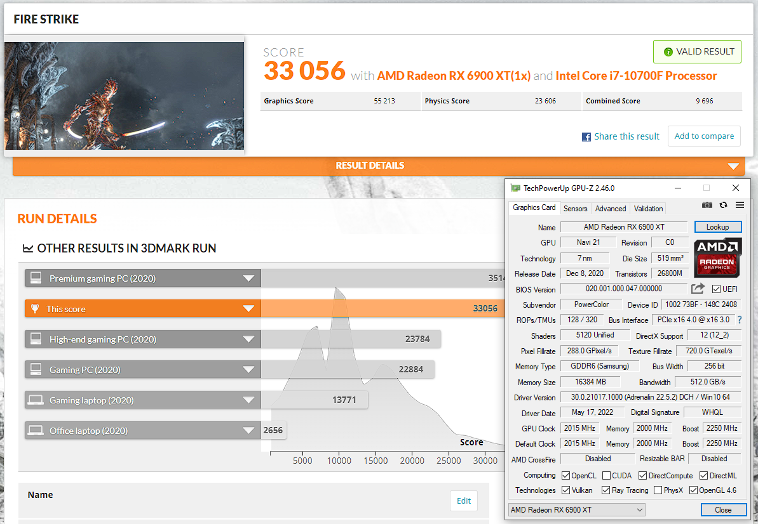758x524 pixels.
Task: Click the Bus Interface question mark icon
Action: pyautogui.click(x=739, y=320)
